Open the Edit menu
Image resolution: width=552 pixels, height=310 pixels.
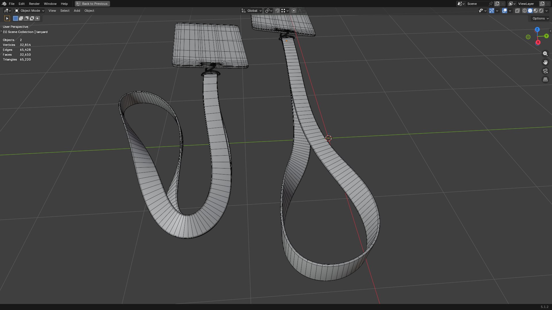point(22,4)
